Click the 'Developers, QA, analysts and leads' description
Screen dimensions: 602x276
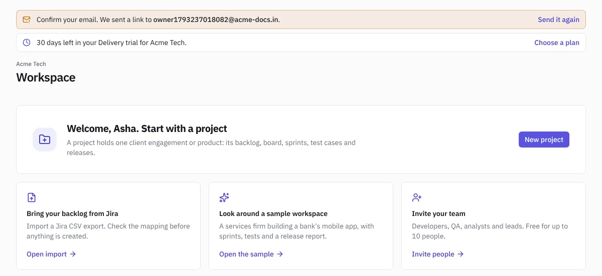[x=490, y=231]
